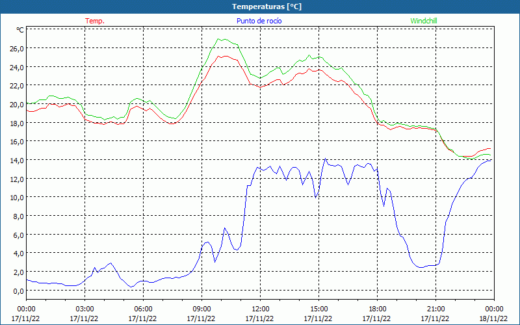
Task: Click the 09:00 time axis label
Action: (201, 309)
